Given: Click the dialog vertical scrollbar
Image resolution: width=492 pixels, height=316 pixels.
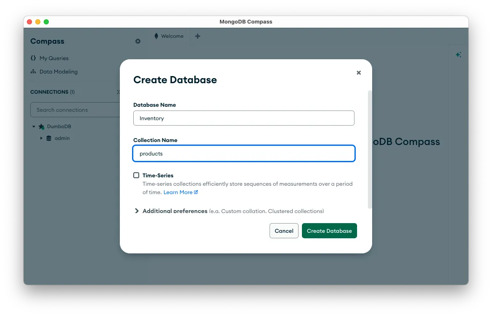Looking at the screenshot, I should click(370, 149).
